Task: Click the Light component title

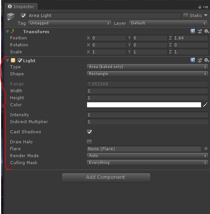Action: [x=29, y=61]
